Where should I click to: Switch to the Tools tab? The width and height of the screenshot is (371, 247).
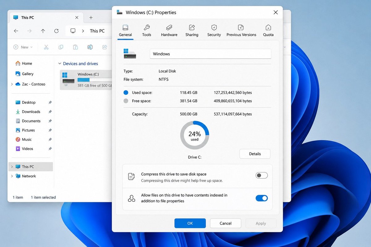147,31
